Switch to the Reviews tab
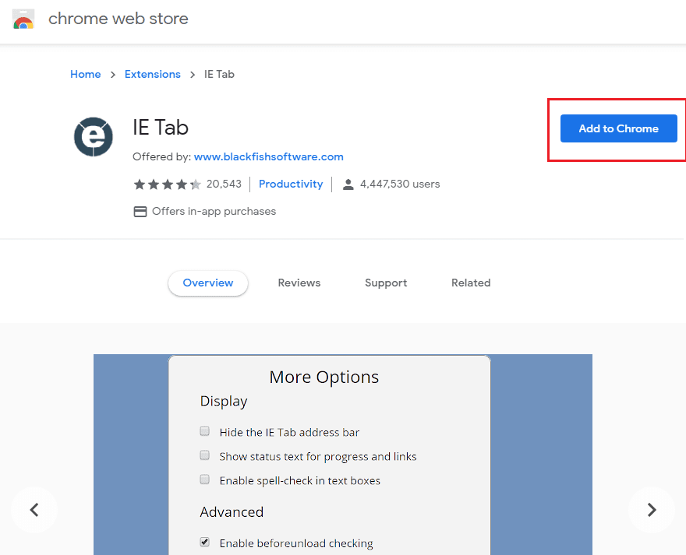686x555 pixels. 299,283
